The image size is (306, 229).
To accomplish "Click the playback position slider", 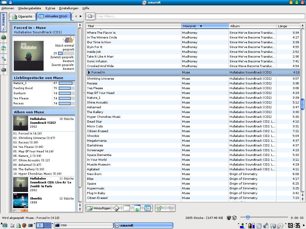I will click(264, 218).
